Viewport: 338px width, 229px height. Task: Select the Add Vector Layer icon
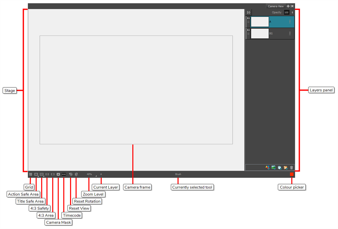coord(268,167)
